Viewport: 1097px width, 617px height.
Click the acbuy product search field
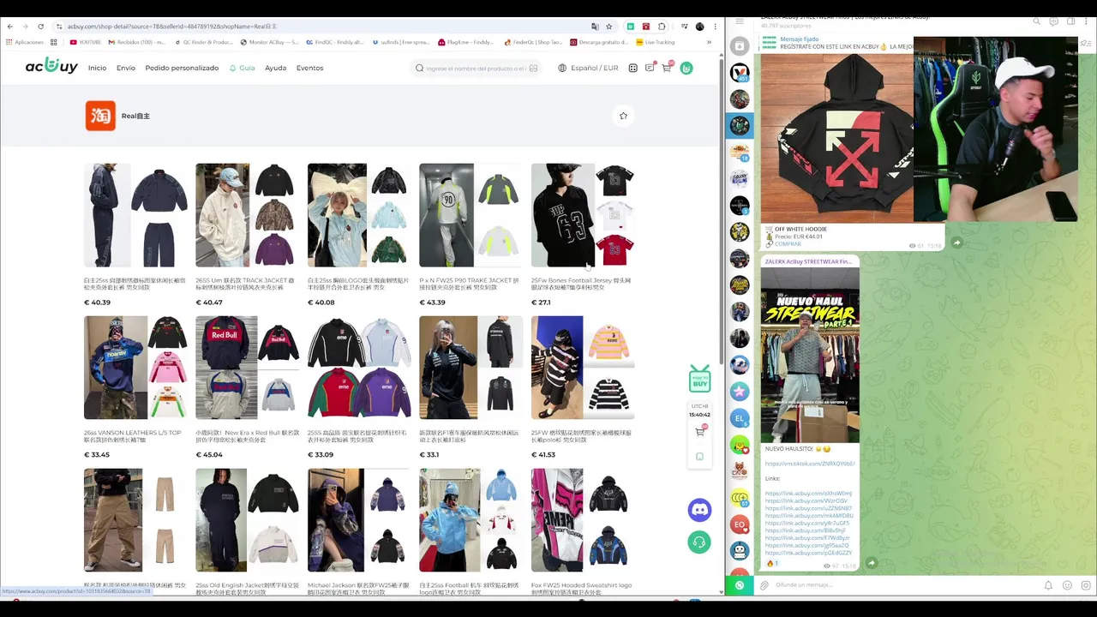476,68
